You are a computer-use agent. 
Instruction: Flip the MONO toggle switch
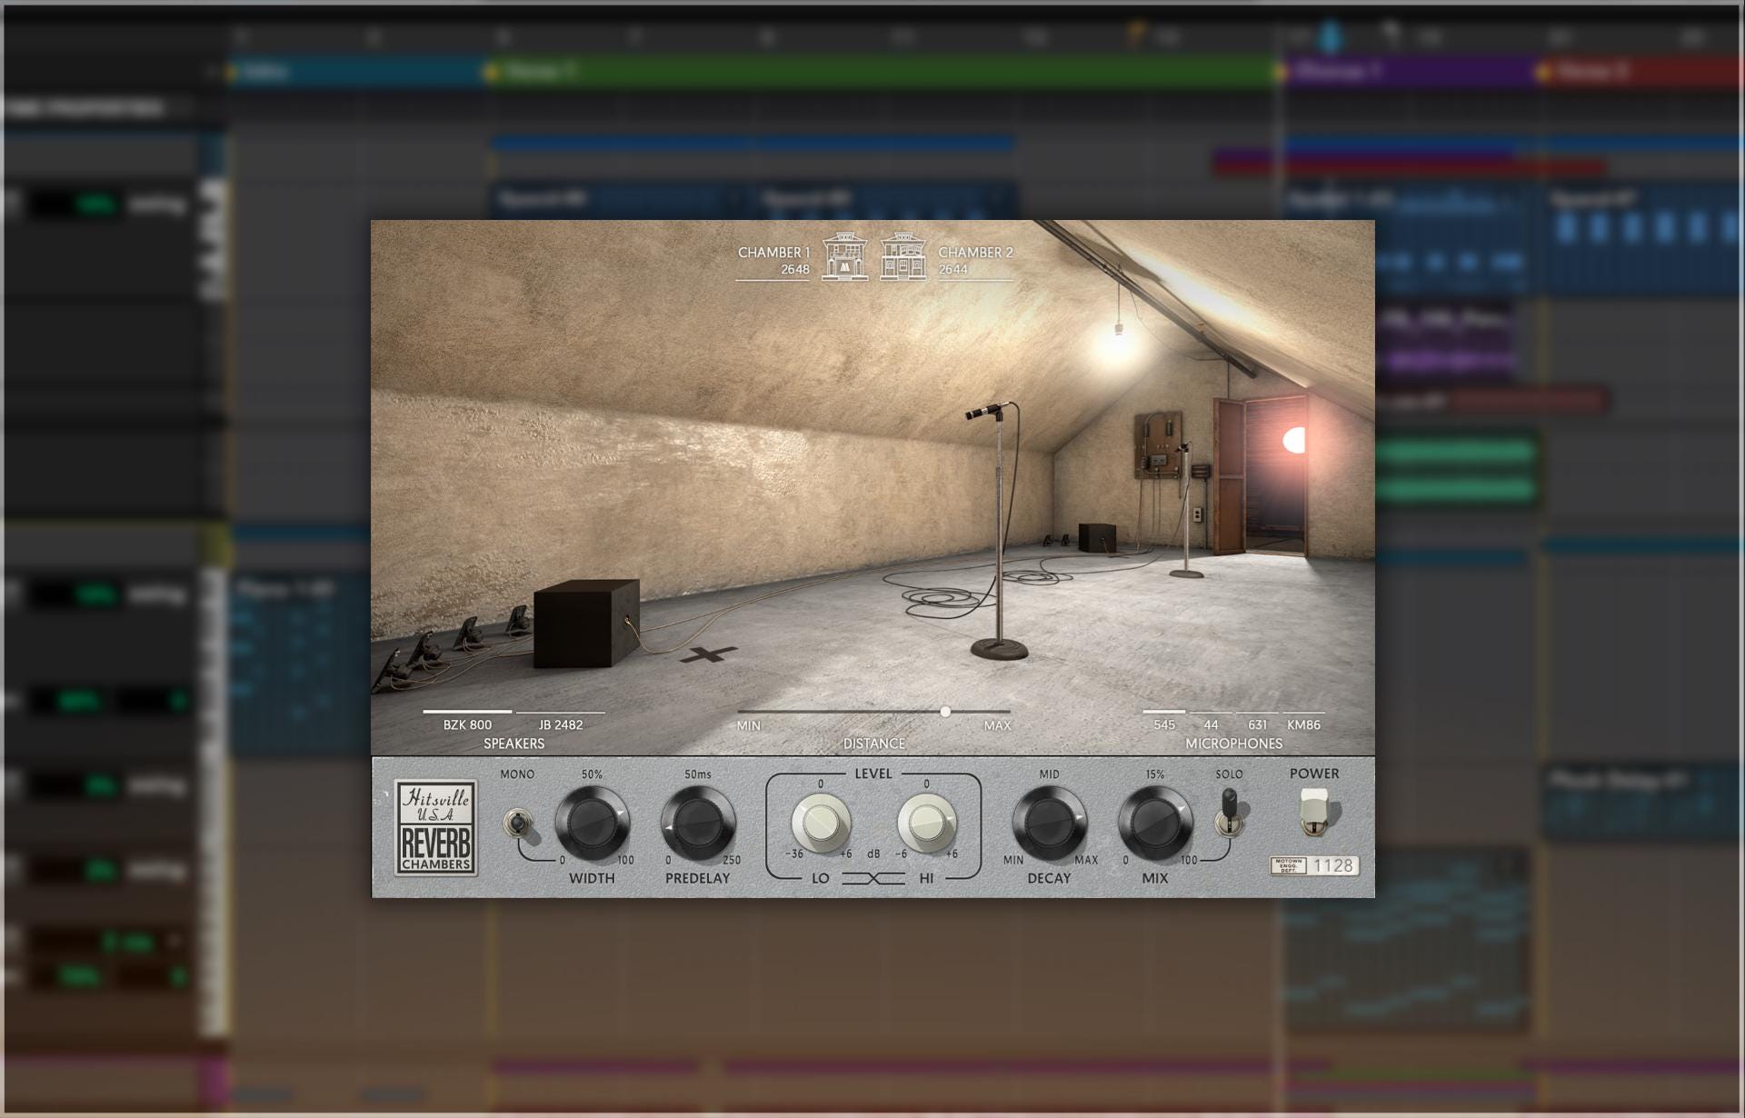[x=517, y=824]
